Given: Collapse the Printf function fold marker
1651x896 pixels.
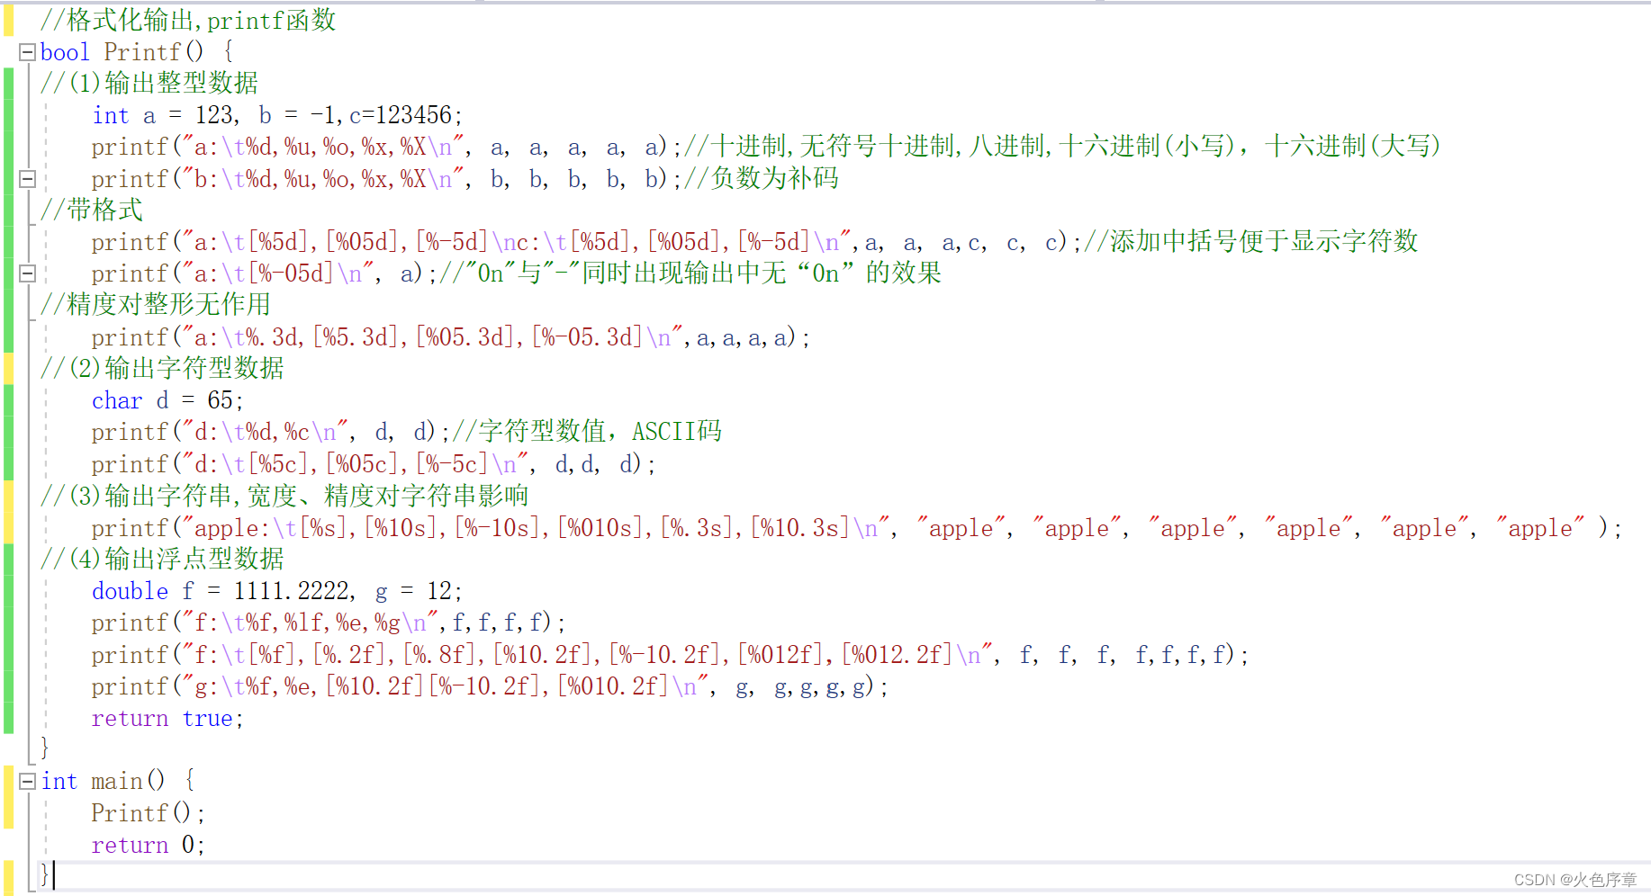Looking at the screenshot, I should click(27, 51).
